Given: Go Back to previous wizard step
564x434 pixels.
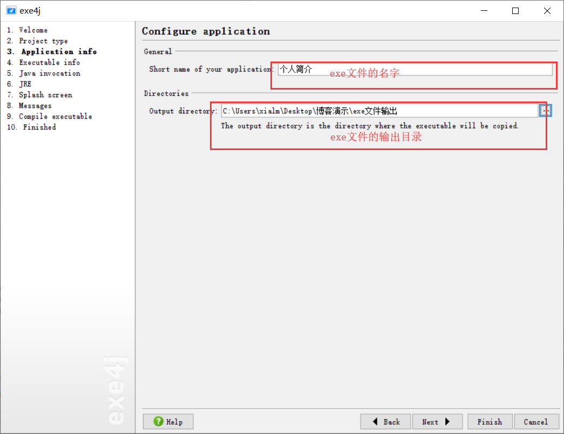Looking at the screenshot, I should pos(385,422).
